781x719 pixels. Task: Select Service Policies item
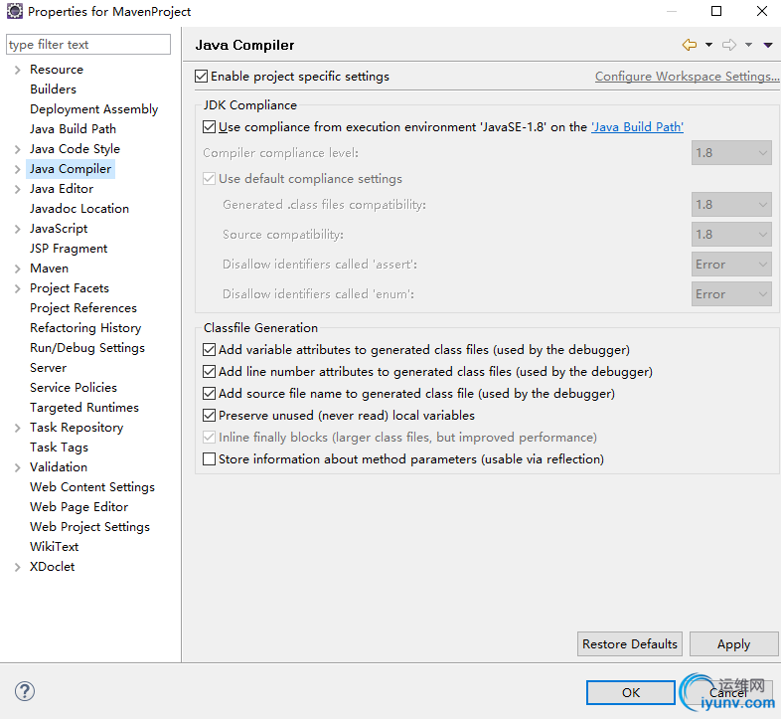click(74, 388)
